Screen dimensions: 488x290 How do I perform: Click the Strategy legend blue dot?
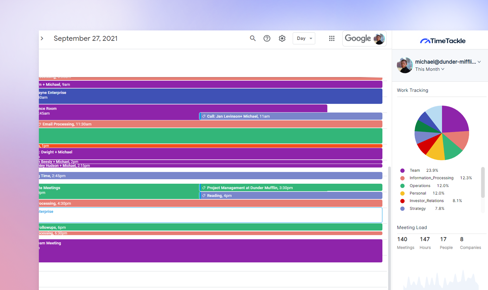[402, 208]
